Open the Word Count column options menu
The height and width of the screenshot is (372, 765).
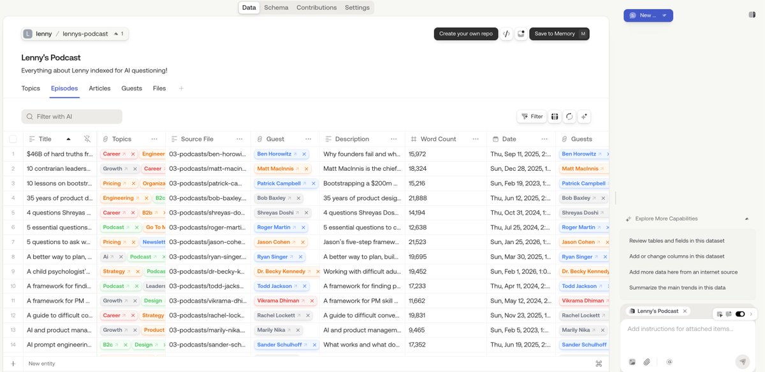click(x=476, y=139)
